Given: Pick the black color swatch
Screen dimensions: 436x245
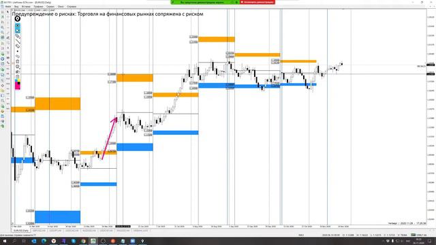Looking at the screenshot, I should pyautogui.click(x=19, y=83).
